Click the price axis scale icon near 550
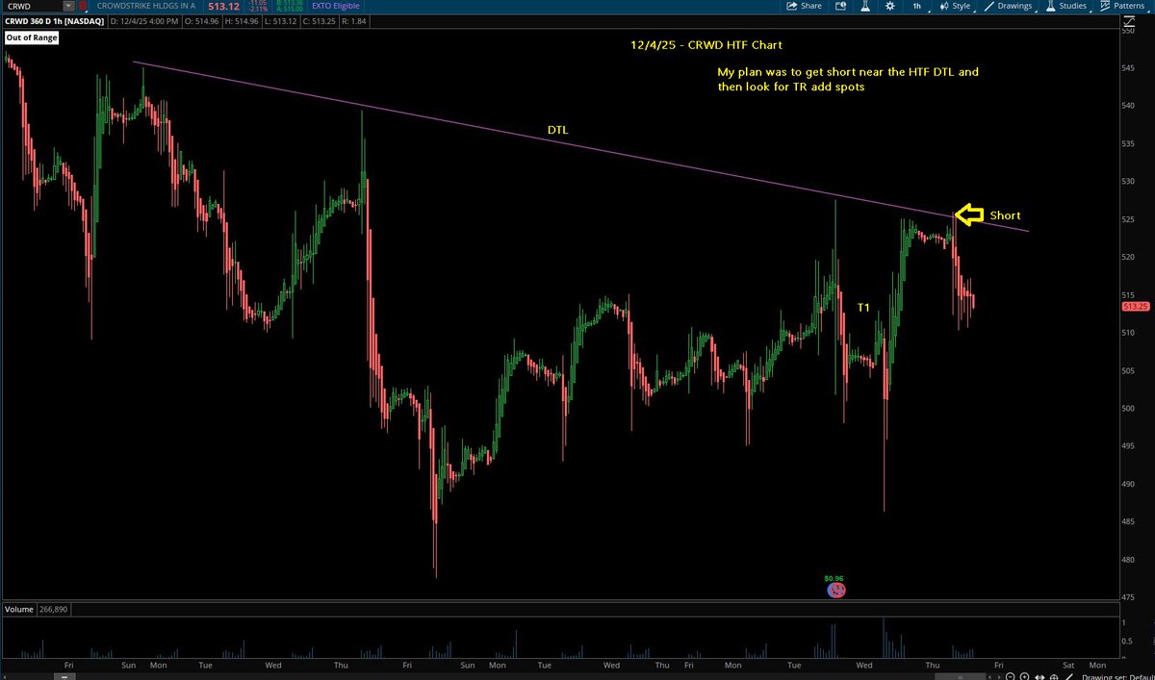 (x=1129, y=21)
